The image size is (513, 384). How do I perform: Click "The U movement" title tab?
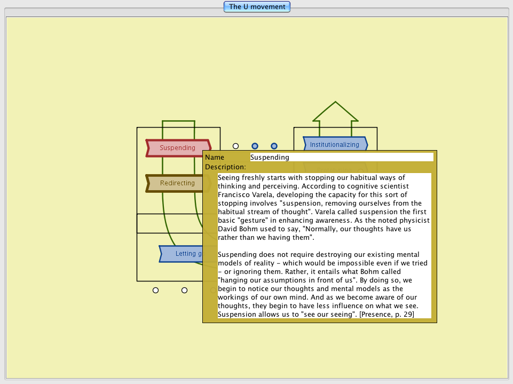(x=257, y=7)
